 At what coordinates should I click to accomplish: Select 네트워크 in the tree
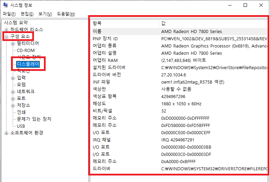point(26,92)
